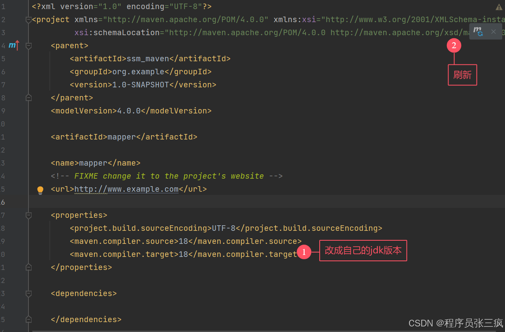Collapse the opening dependencies tag fold
The image size is (505, 332).
click(28, 294)
